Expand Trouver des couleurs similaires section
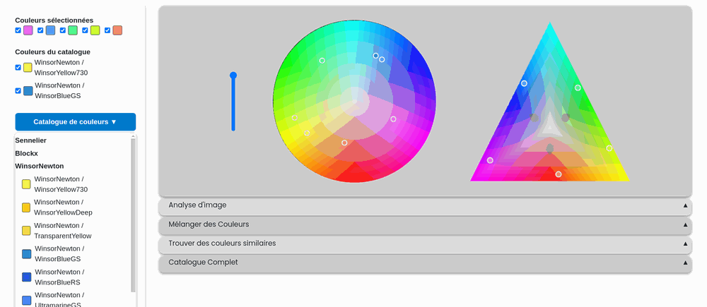The image size is (707, 307). [x=424, y=243]
